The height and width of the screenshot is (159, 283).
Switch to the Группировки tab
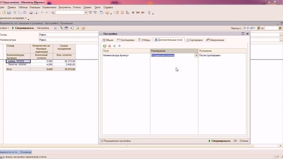click(x=126, y=40)
